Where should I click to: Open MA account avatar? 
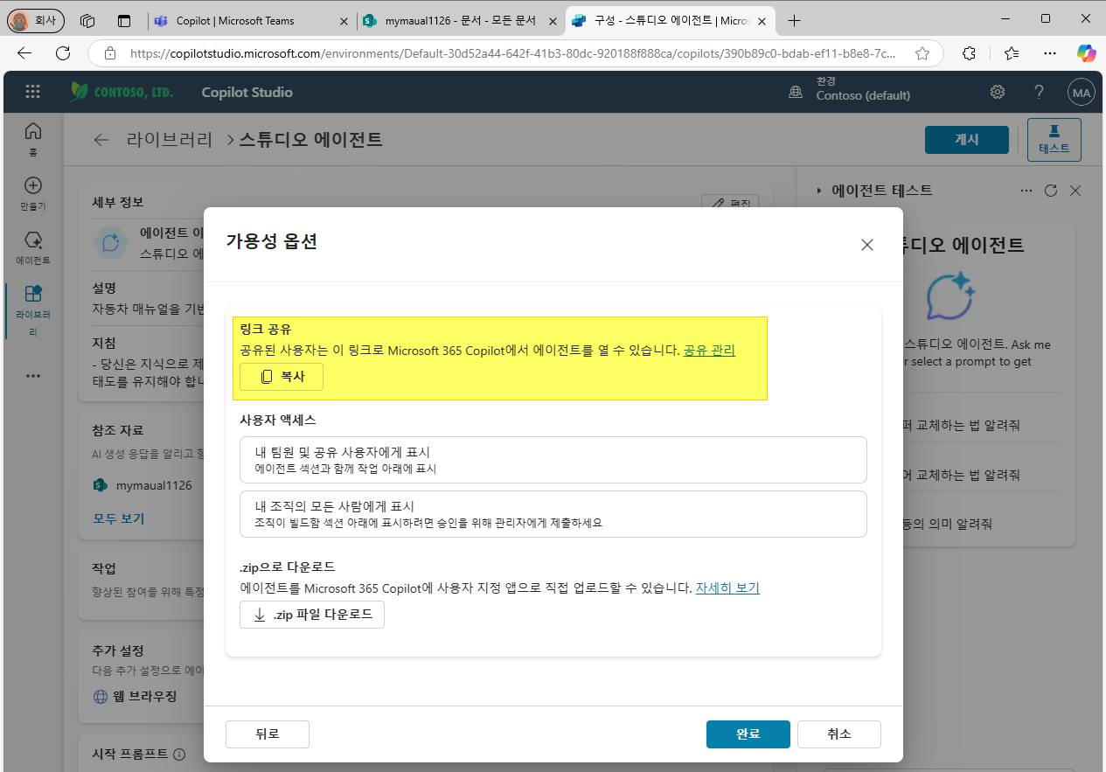pos(1082,92)
